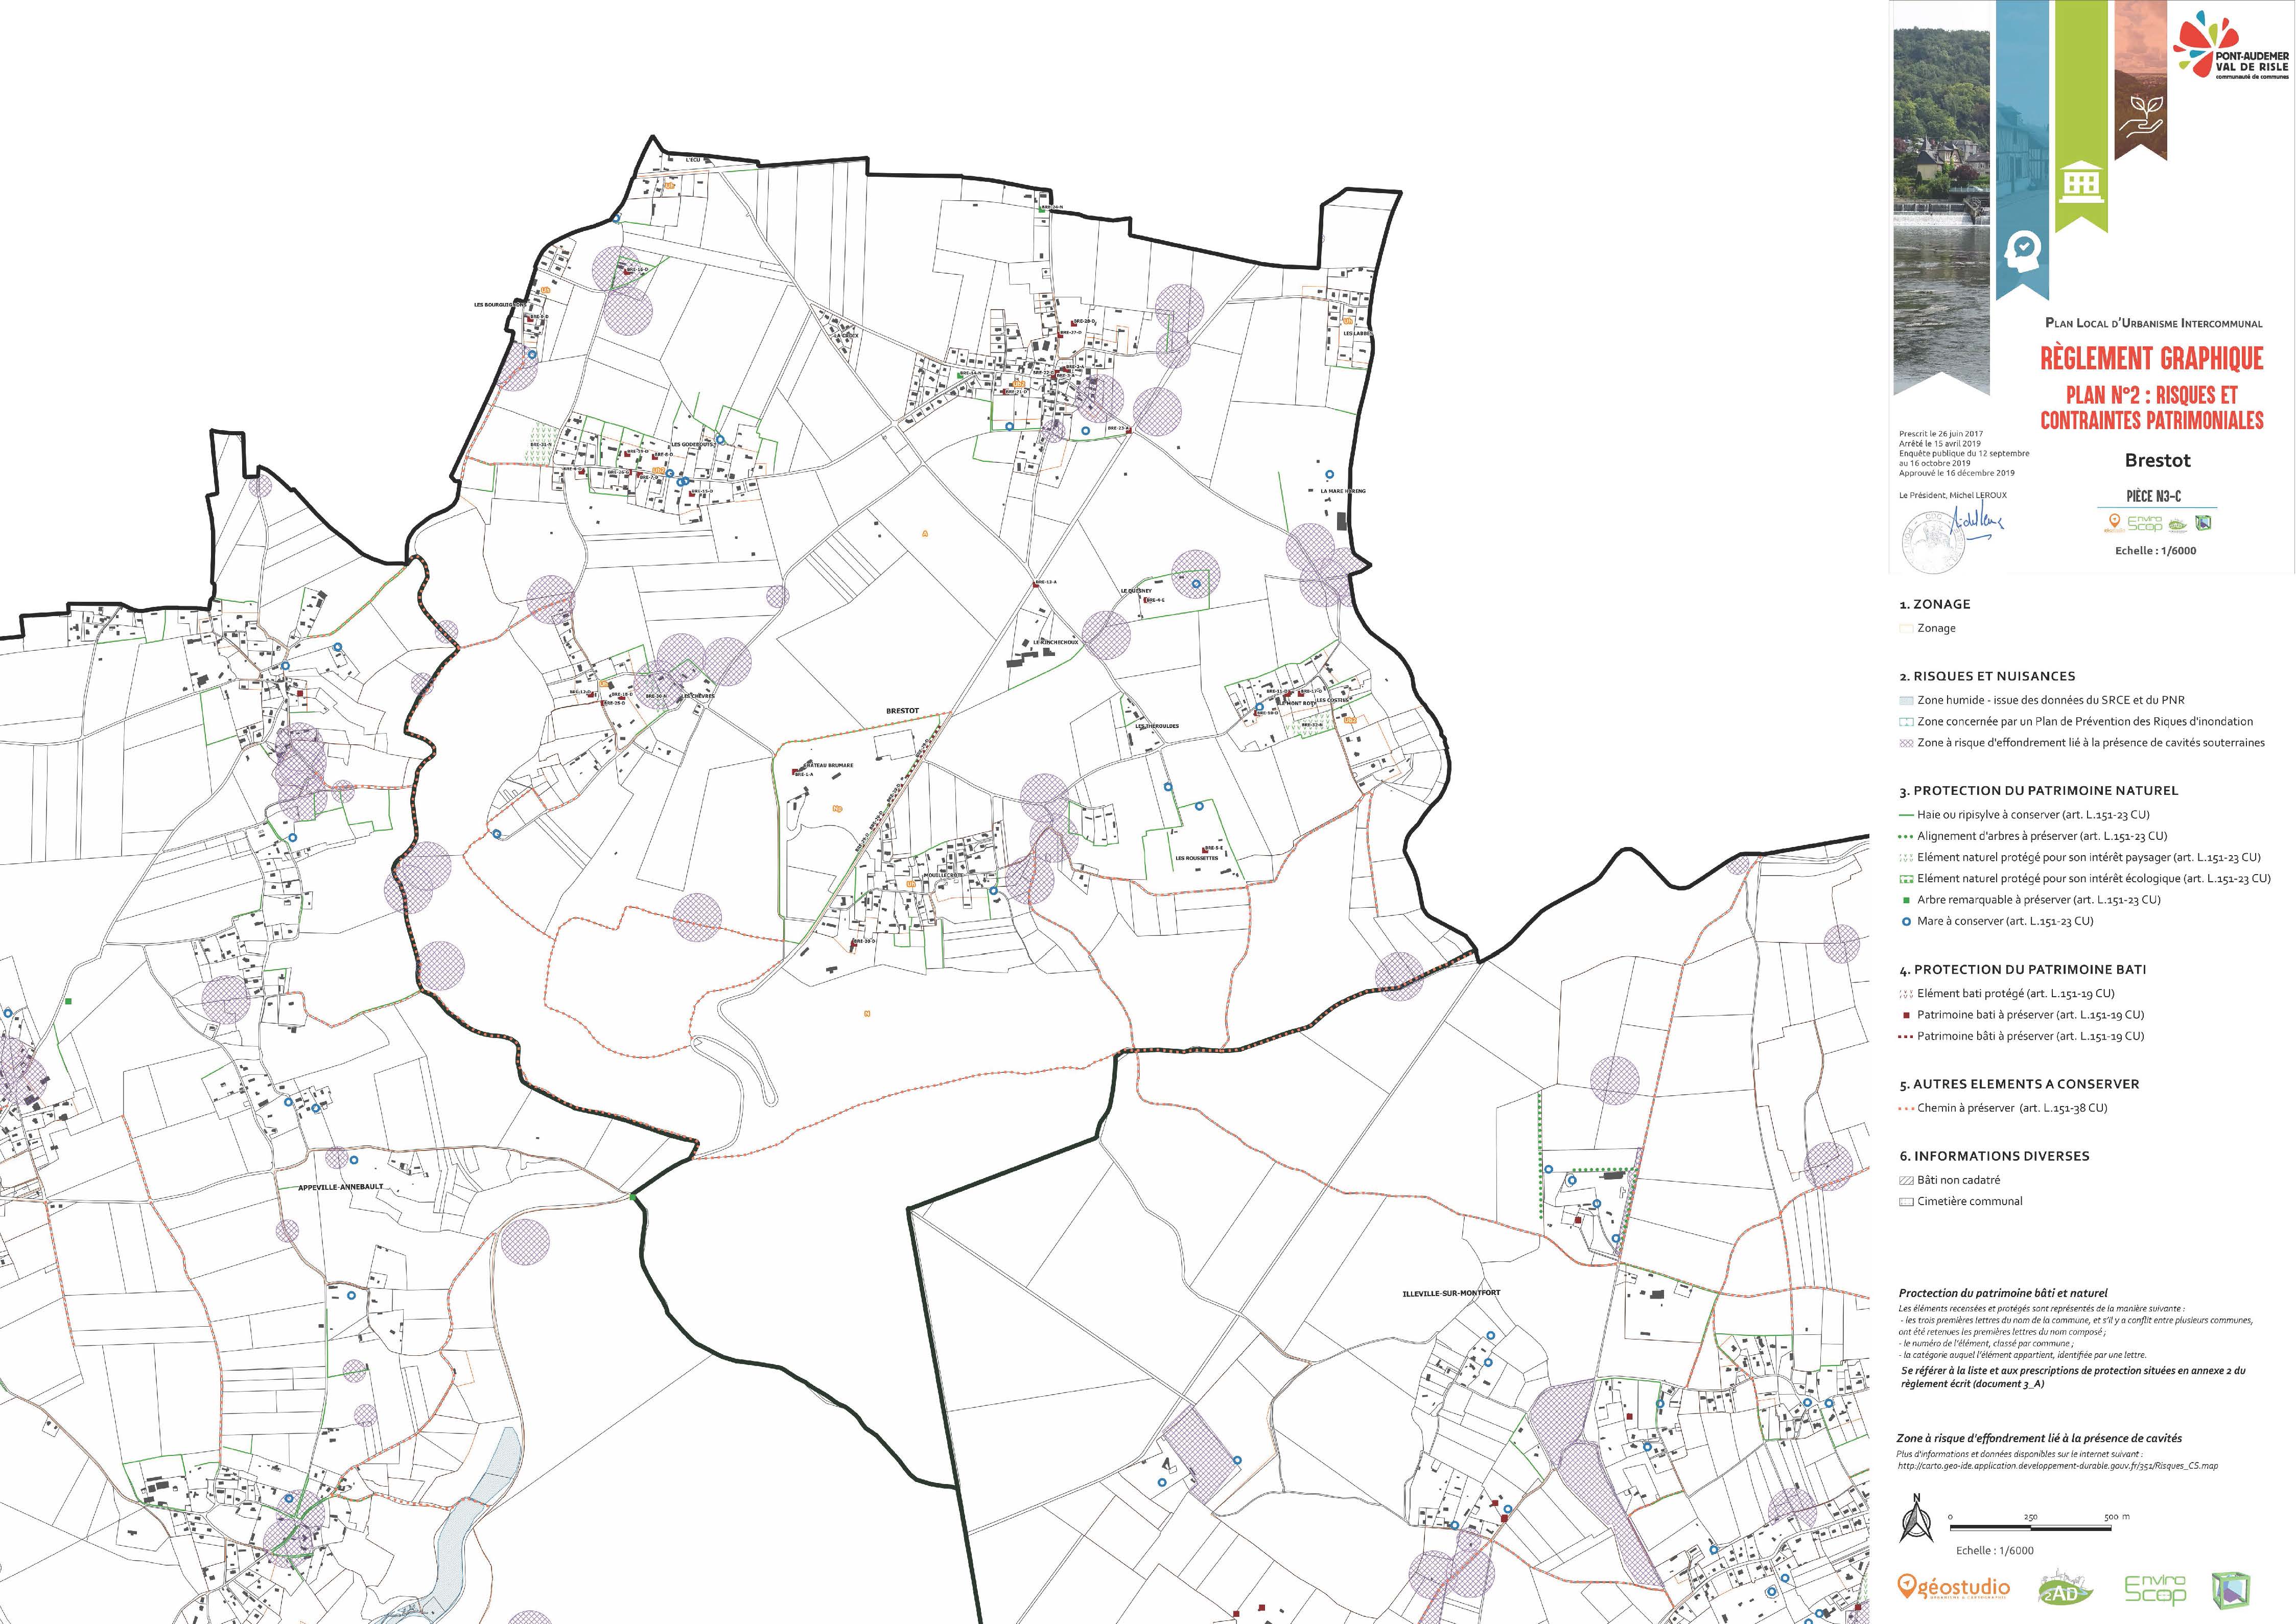Click the green intérêt écologique legend symbol

coord(1906,879)
